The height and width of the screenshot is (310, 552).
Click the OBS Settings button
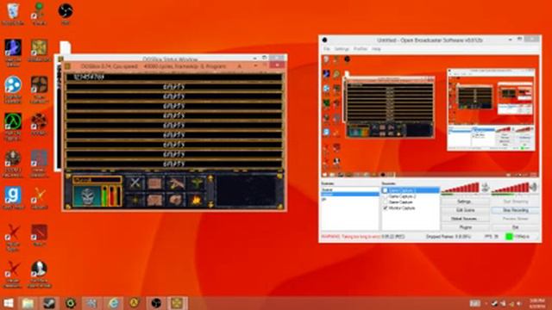(x=465, y=201)
